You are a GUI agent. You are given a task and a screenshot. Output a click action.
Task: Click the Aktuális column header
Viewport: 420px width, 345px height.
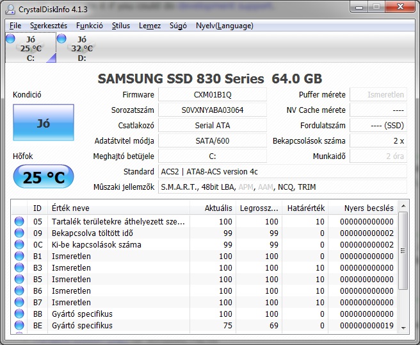click(213, 208)
